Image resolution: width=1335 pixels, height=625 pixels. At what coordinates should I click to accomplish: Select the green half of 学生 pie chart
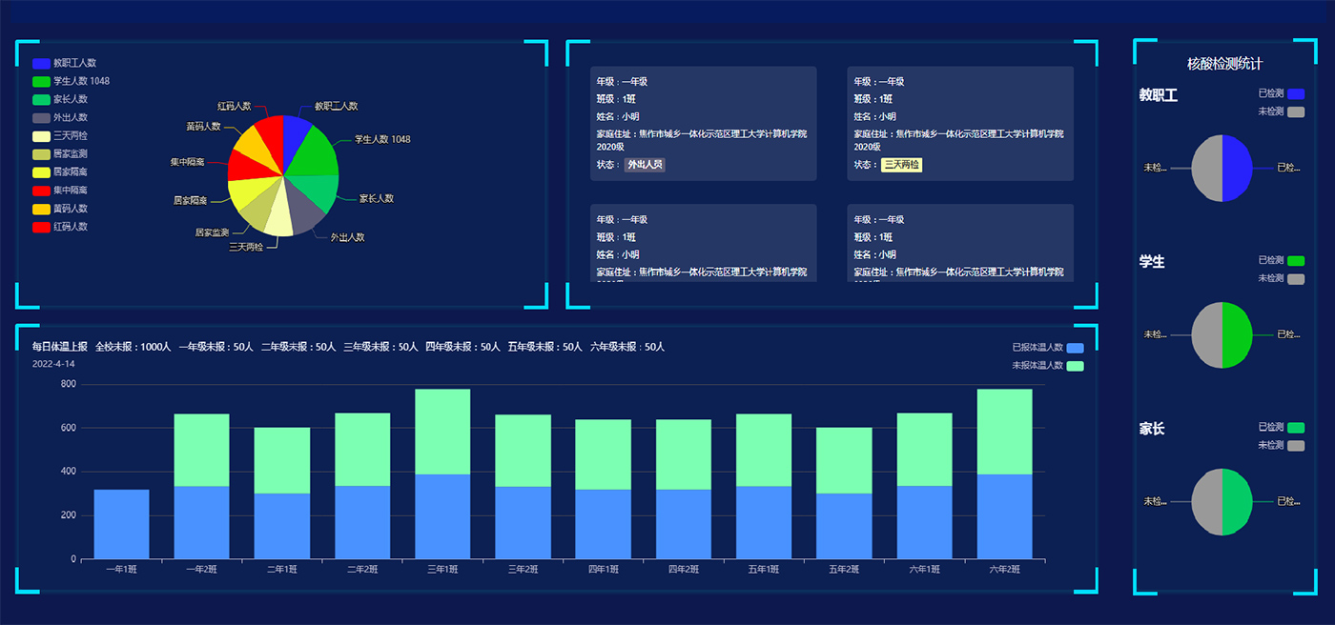1237,334
